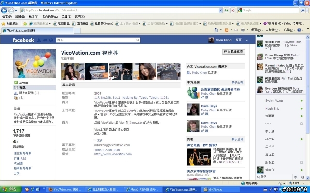Click the browser Forward button
Image resolution: width=310 pixels, height=193 pixels.
pyautogui.click(x=11, y=10)
